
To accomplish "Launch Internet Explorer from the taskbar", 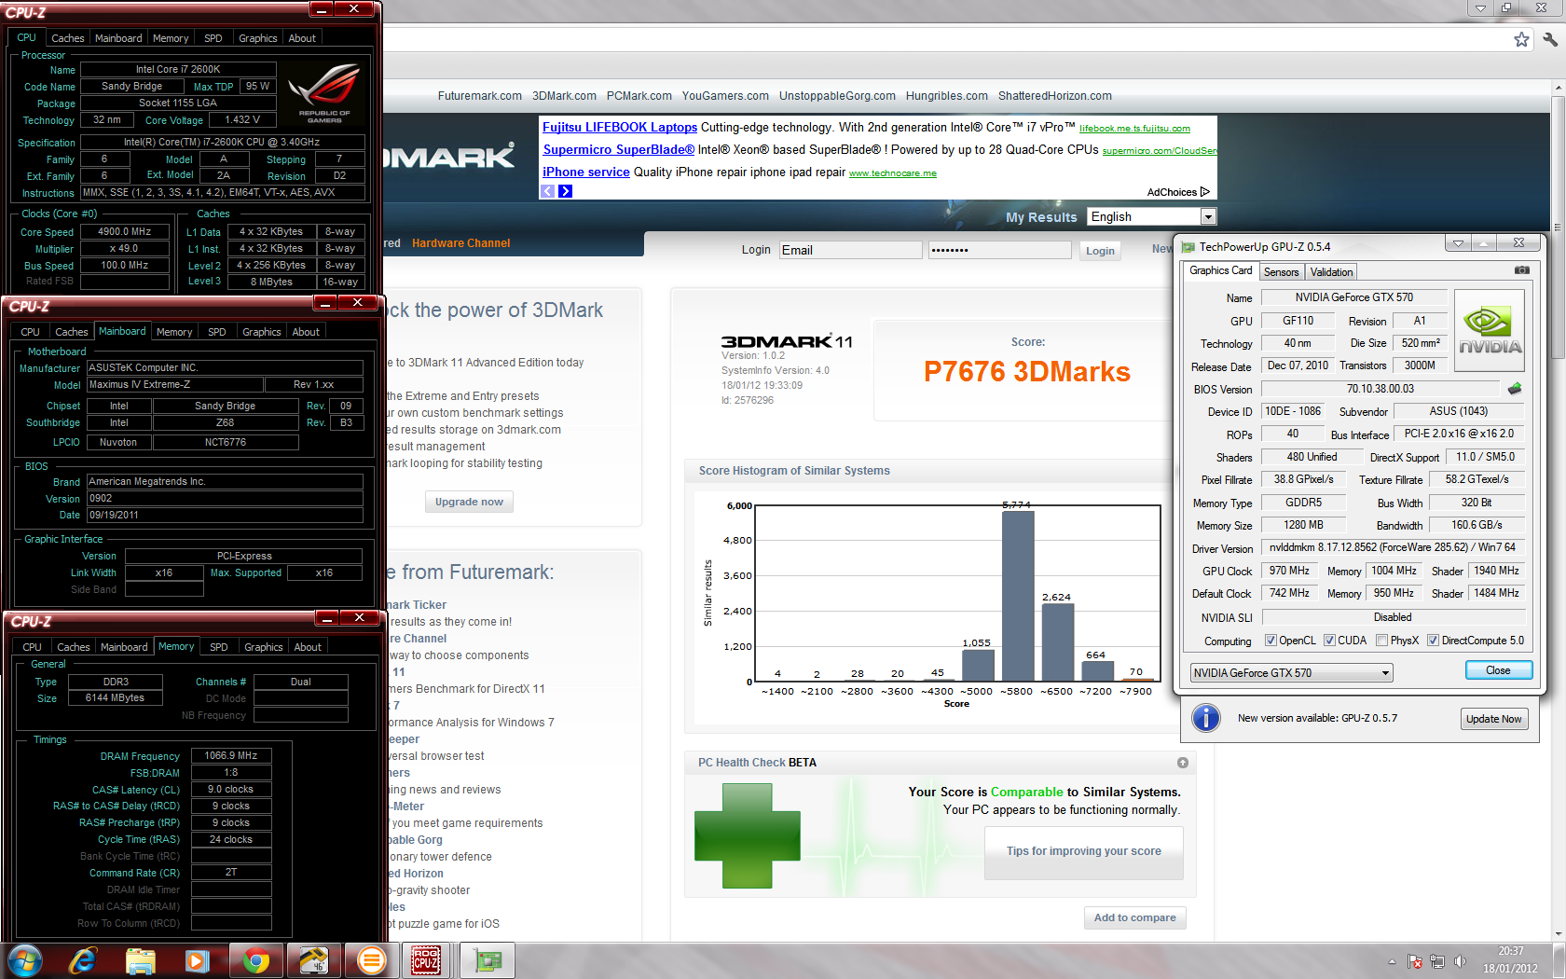I will pyautogui.click(x=83, y=960).
